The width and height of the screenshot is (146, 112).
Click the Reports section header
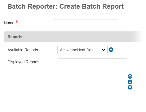point(74,37)
